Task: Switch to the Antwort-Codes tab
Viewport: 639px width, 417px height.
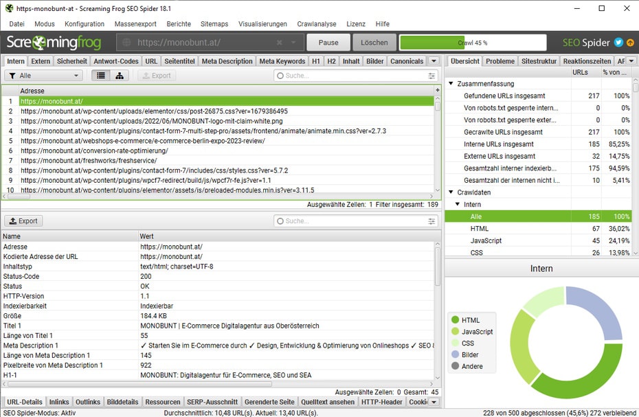Action: click(x=115, y=61)
